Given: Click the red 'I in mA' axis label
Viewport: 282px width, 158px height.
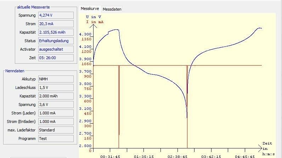Looking at the screenshot, I should click(95, 22).
